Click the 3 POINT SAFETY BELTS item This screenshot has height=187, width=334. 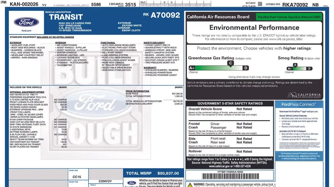point(158,45)
